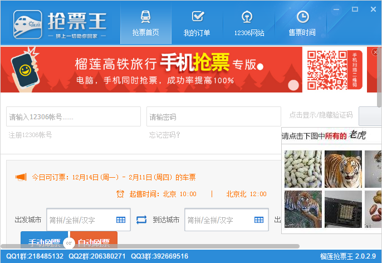Open the departure city picker grid icon
The image size is (382, 263).
click(x=121, y=220)
